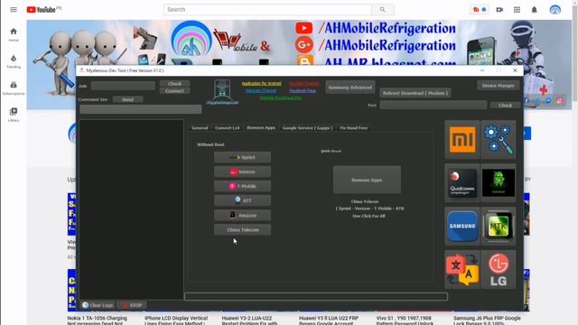Click Check button beside Port field

pos(505,106)
